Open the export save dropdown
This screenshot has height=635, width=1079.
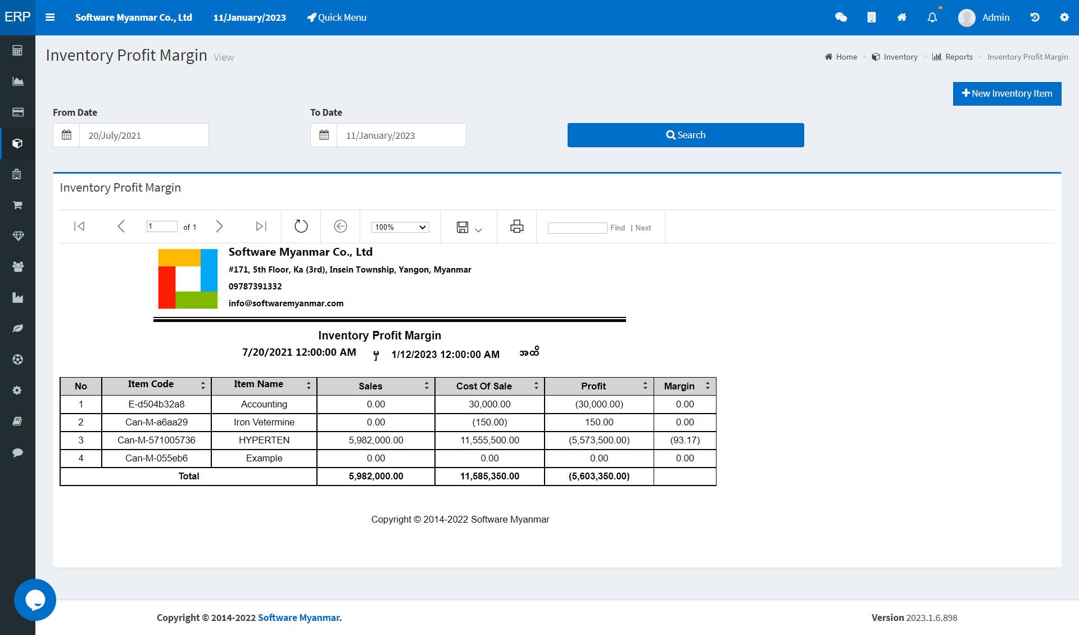coord(469,227)
